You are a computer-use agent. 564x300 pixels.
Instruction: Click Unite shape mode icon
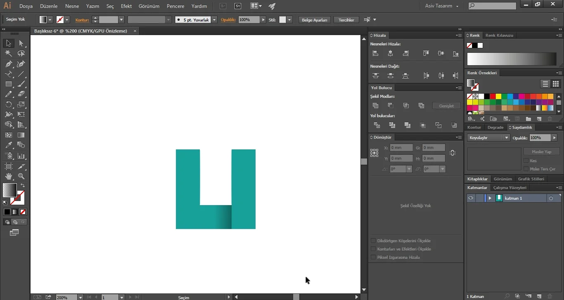[375, 106]
